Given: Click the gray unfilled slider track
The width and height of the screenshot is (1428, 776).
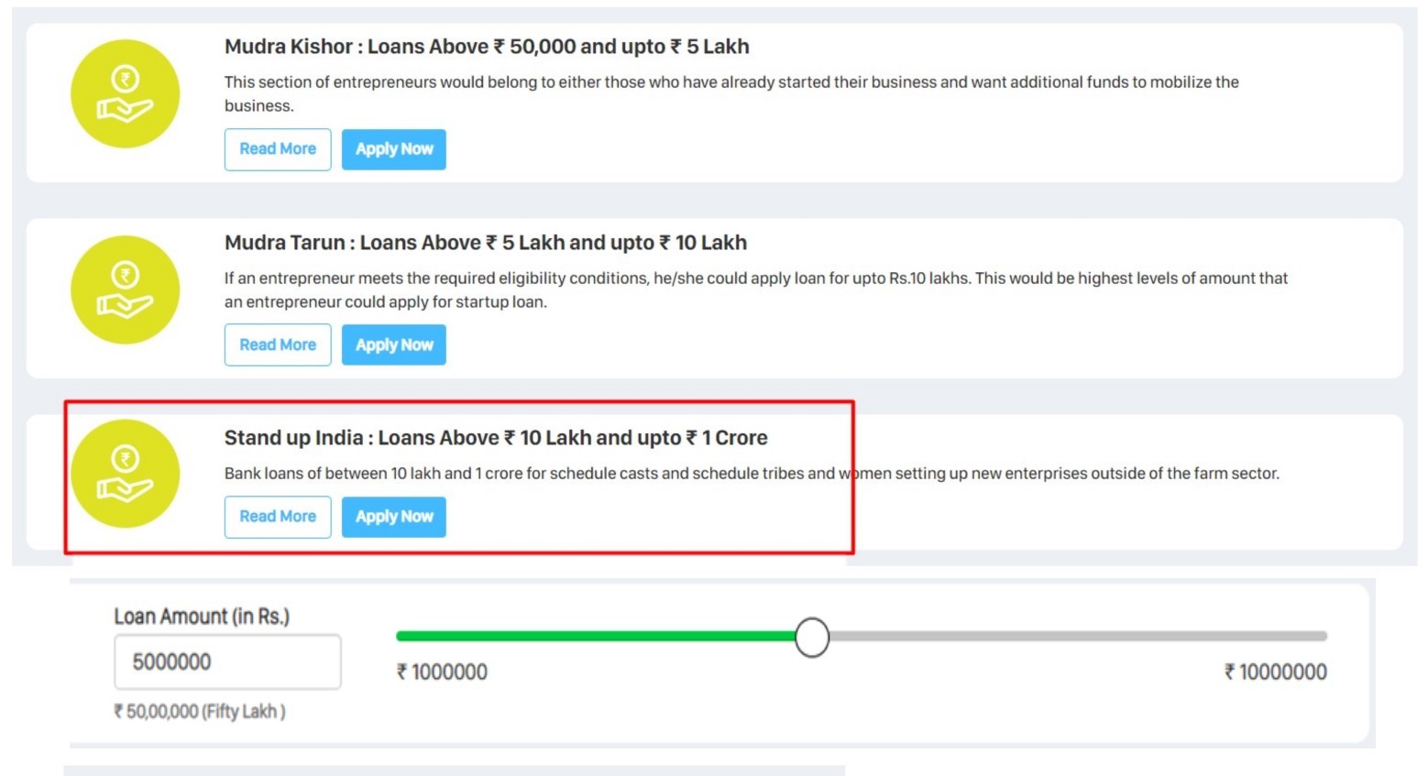Looking at the screenshot, I should pos(1054,635).
